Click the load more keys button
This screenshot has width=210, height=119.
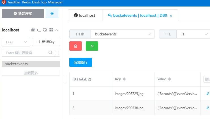(x=31, y=73)
